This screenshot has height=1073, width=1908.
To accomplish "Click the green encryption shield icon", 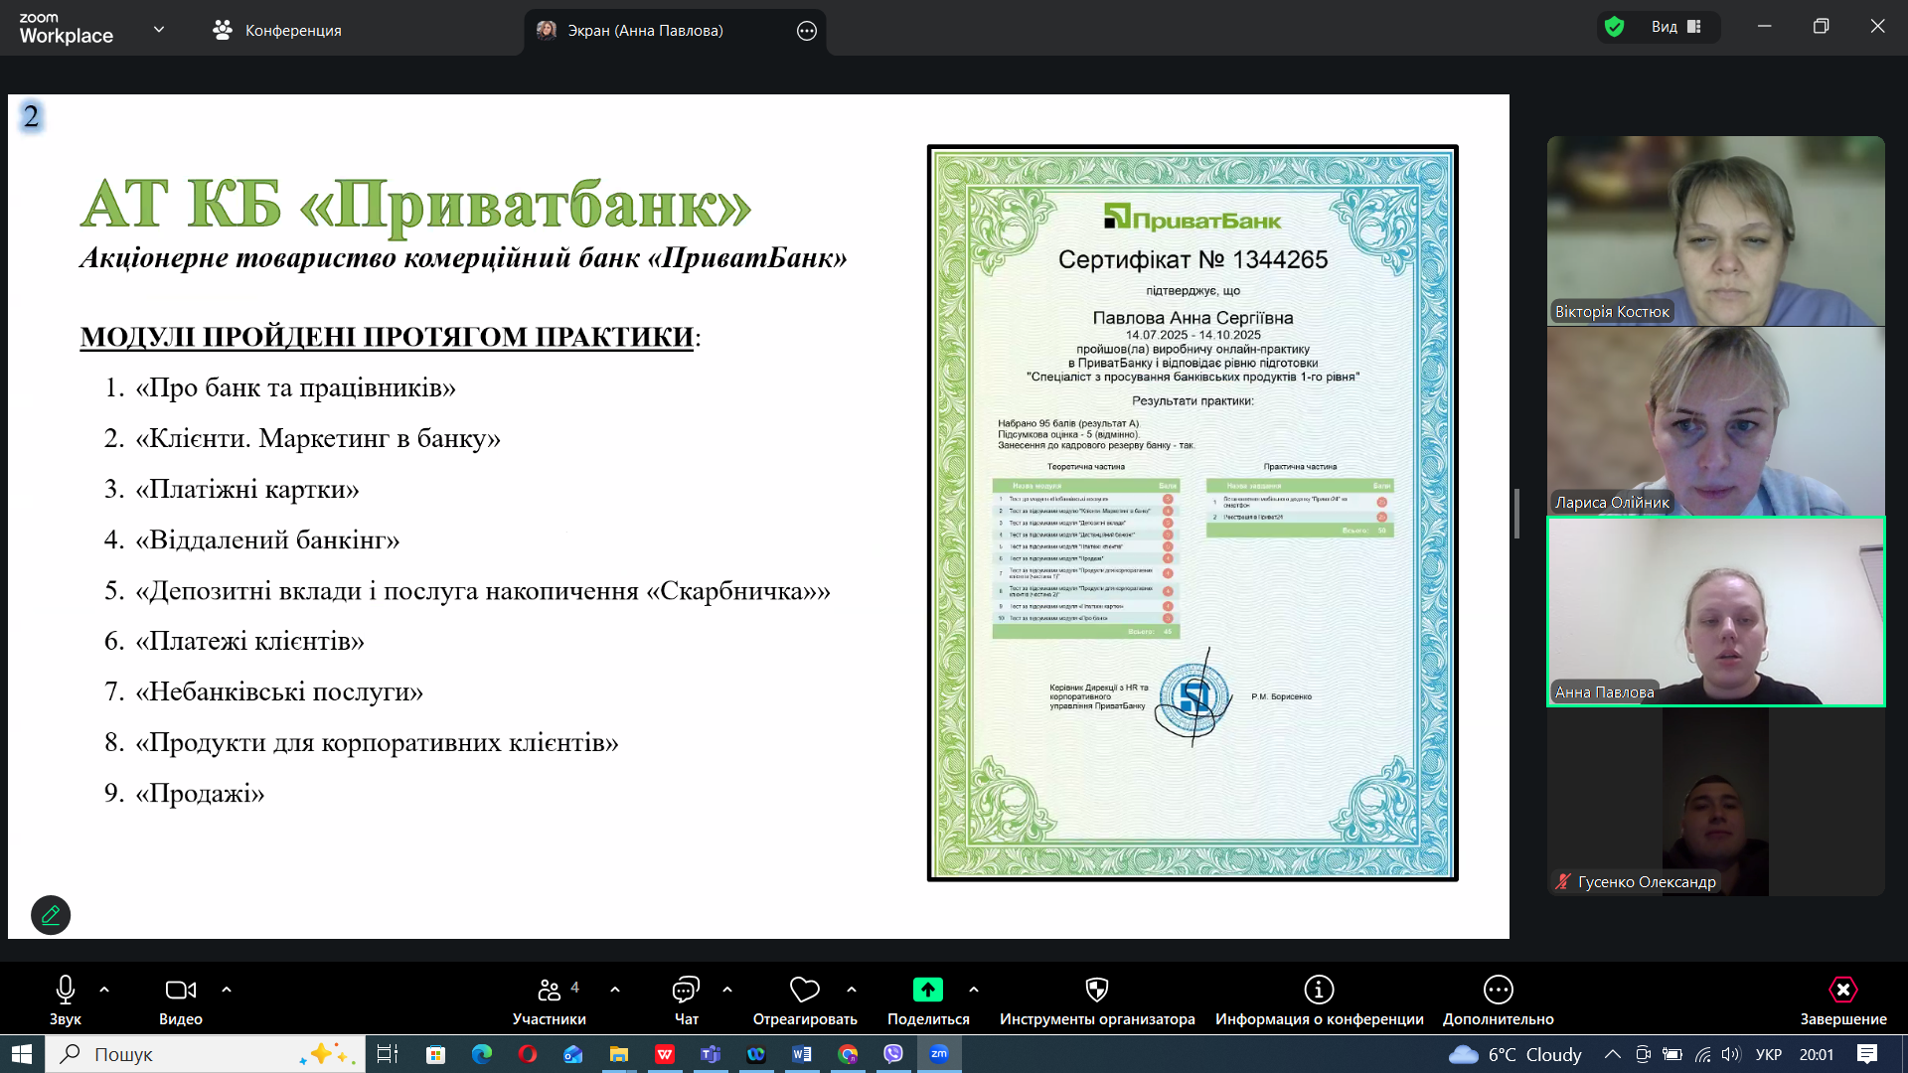I will [x=1615, y=27].
